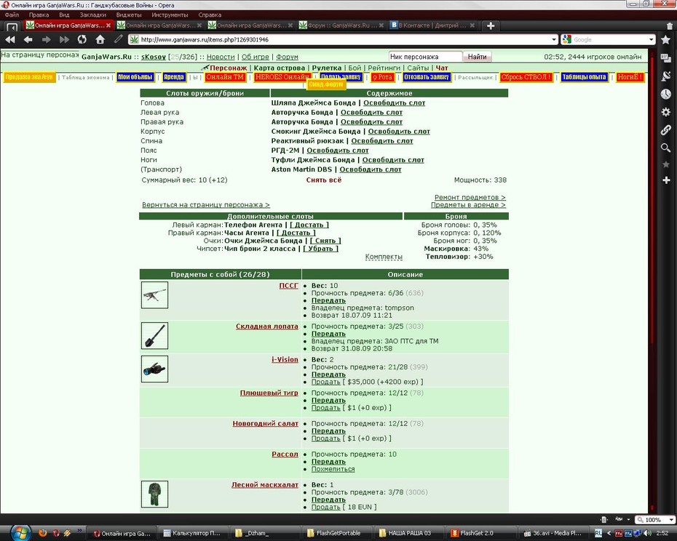Open the Комплекты link

click(x=384, y=257)
